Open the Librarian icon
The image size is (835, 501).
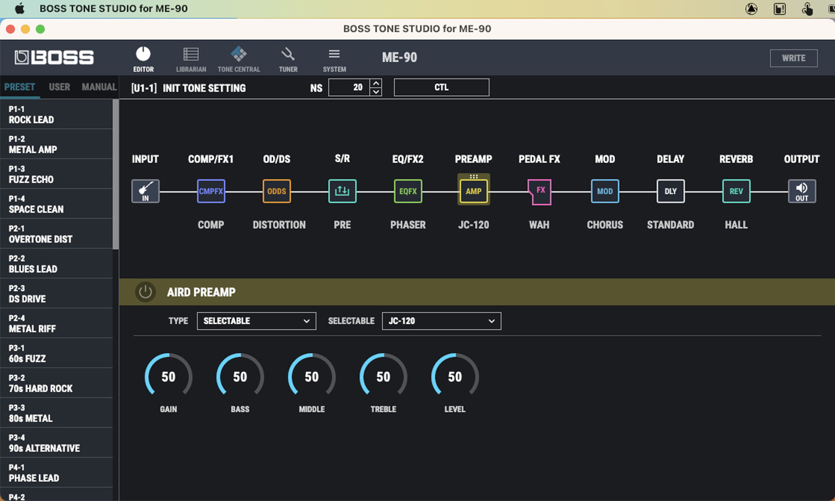tap(191, 54)
